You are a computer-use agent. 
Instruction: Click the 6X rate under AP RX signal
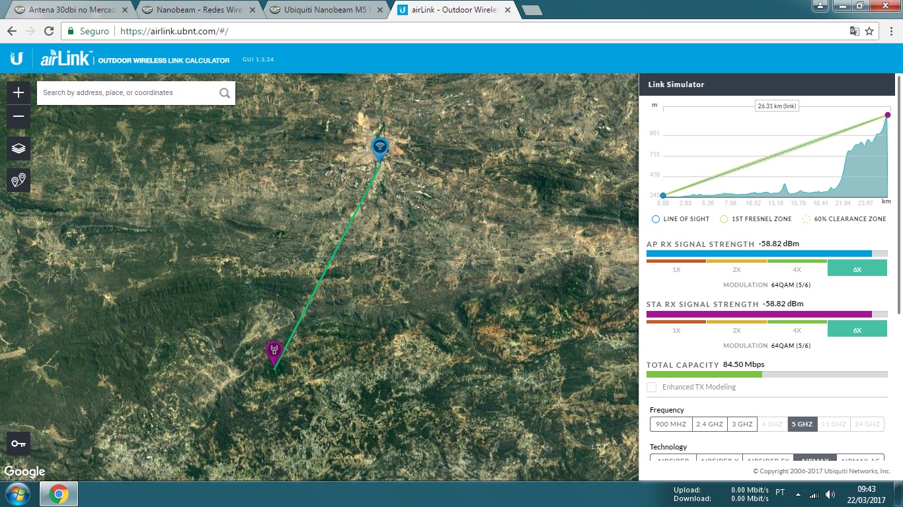point(857,268)
